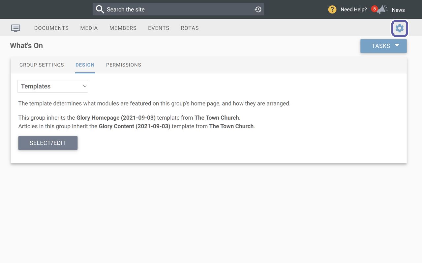Click Glory Content (2021-09-03) text
Image resolution: width=422 pixels, height=263 pixels.
click(x=135, y=126)
